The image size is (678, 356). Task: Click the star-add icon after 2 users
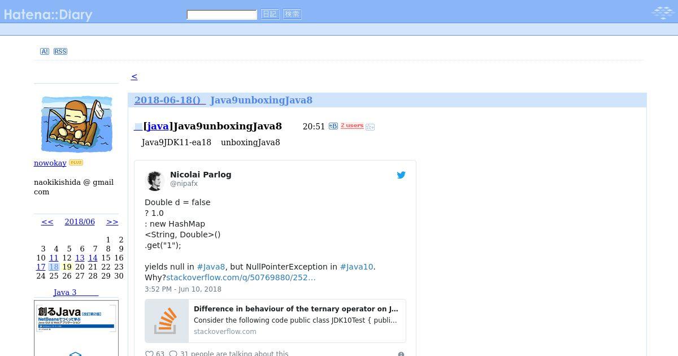tap(370, 127)
